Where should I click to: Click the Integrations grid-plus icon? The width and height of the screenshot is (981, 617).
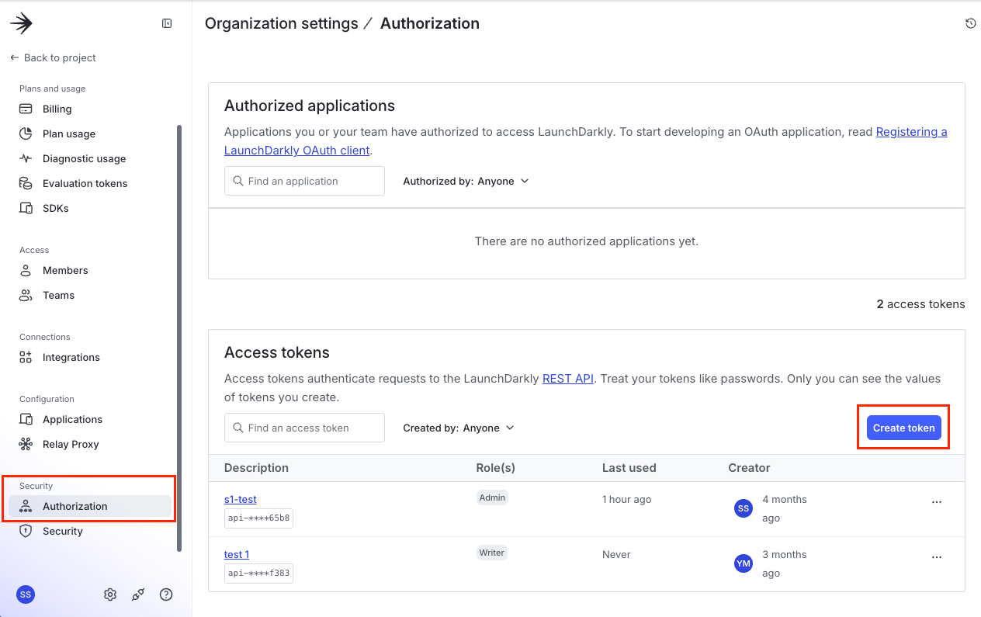(x=26, y=357)
